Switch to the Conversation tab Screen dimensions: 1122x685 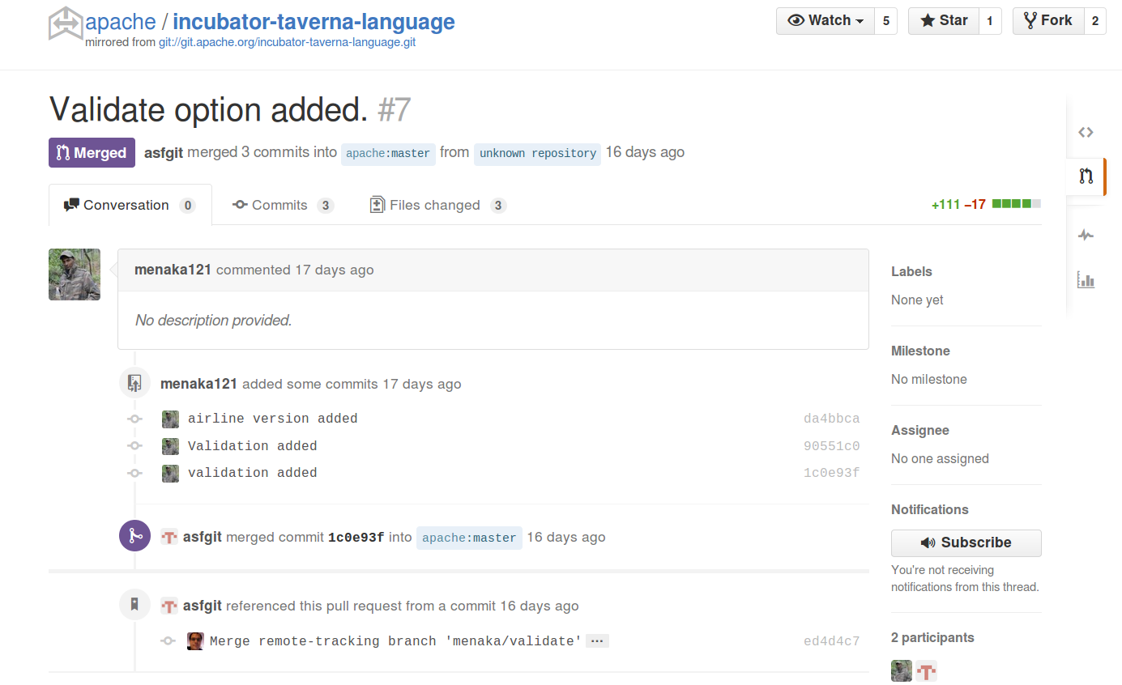tap(130, 205)
